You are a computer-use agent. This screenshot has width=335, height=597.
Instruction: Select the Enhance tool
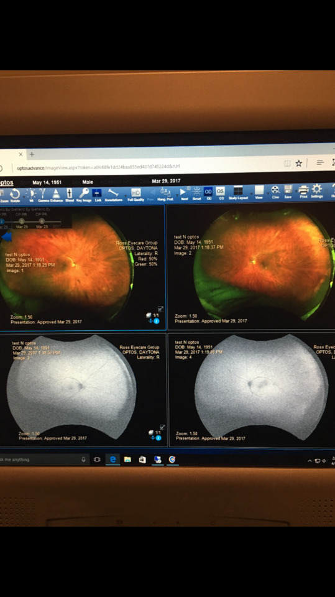(x=56, y=195)
